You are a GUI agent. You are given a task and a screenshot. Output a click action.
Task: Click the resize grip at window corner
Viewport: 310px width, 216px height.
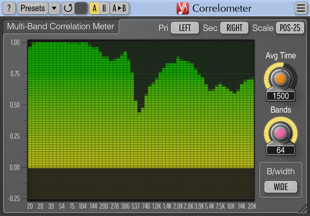[x=303, y=210]
